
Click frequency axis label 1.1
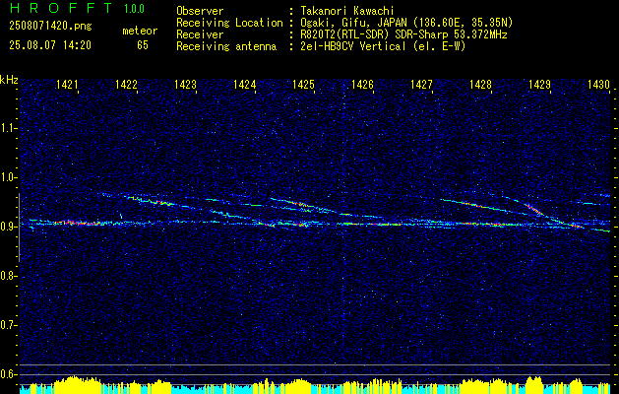coord(8,128)
